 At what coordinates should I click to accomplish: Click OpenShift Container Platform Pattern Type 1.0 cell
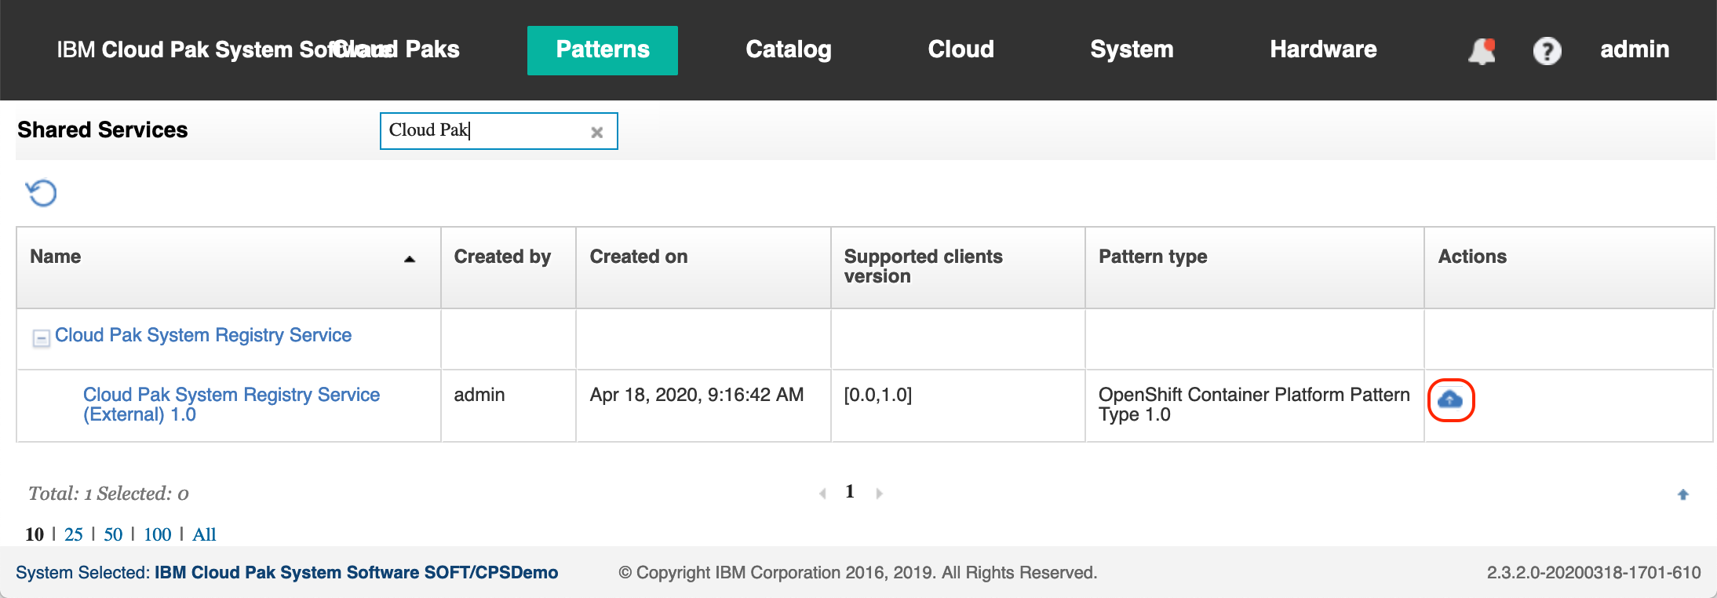point(1254,404)
